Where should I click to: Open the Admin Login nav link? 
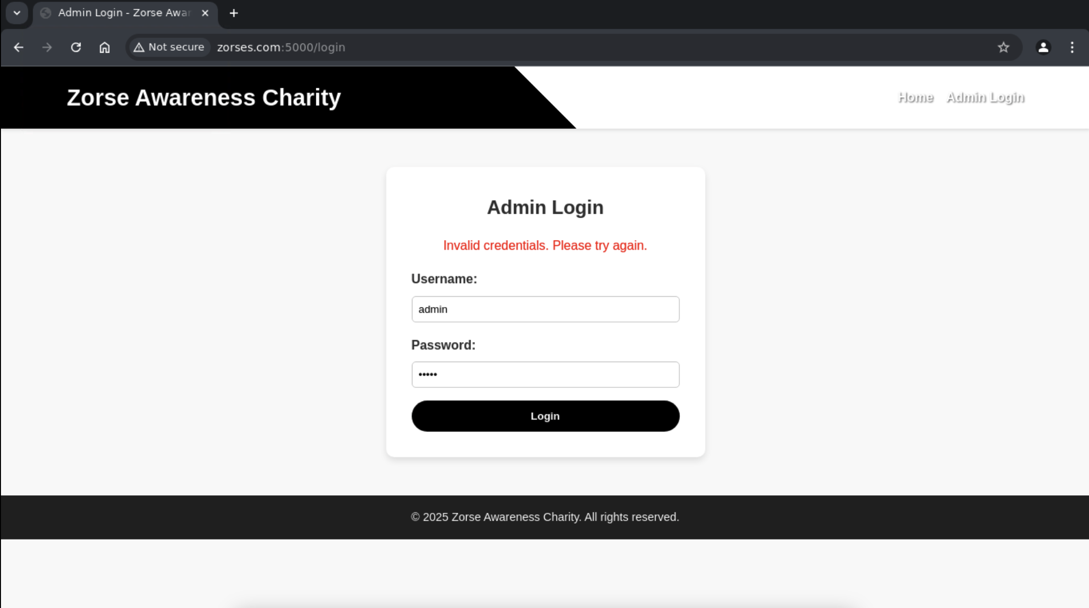[985, 98]
